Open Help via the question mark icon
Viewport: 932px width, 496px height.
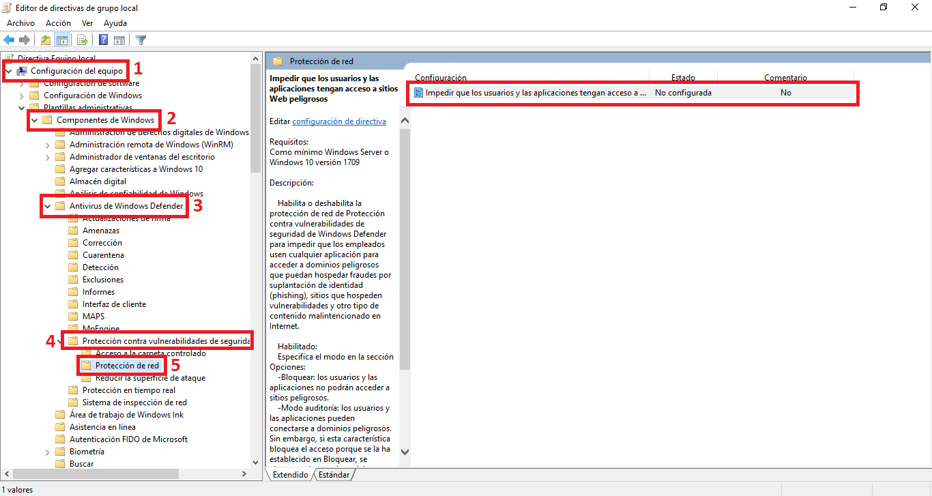point(104,40)
